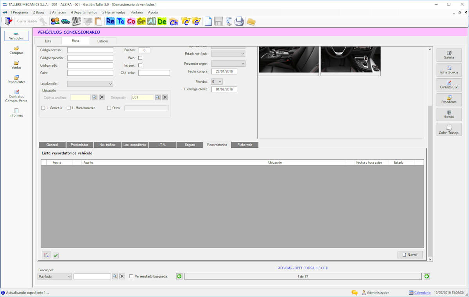The image size is (469, 297).
Task: Click the folder 'C' icon in toolbar
Action: [x=186, y=21]
